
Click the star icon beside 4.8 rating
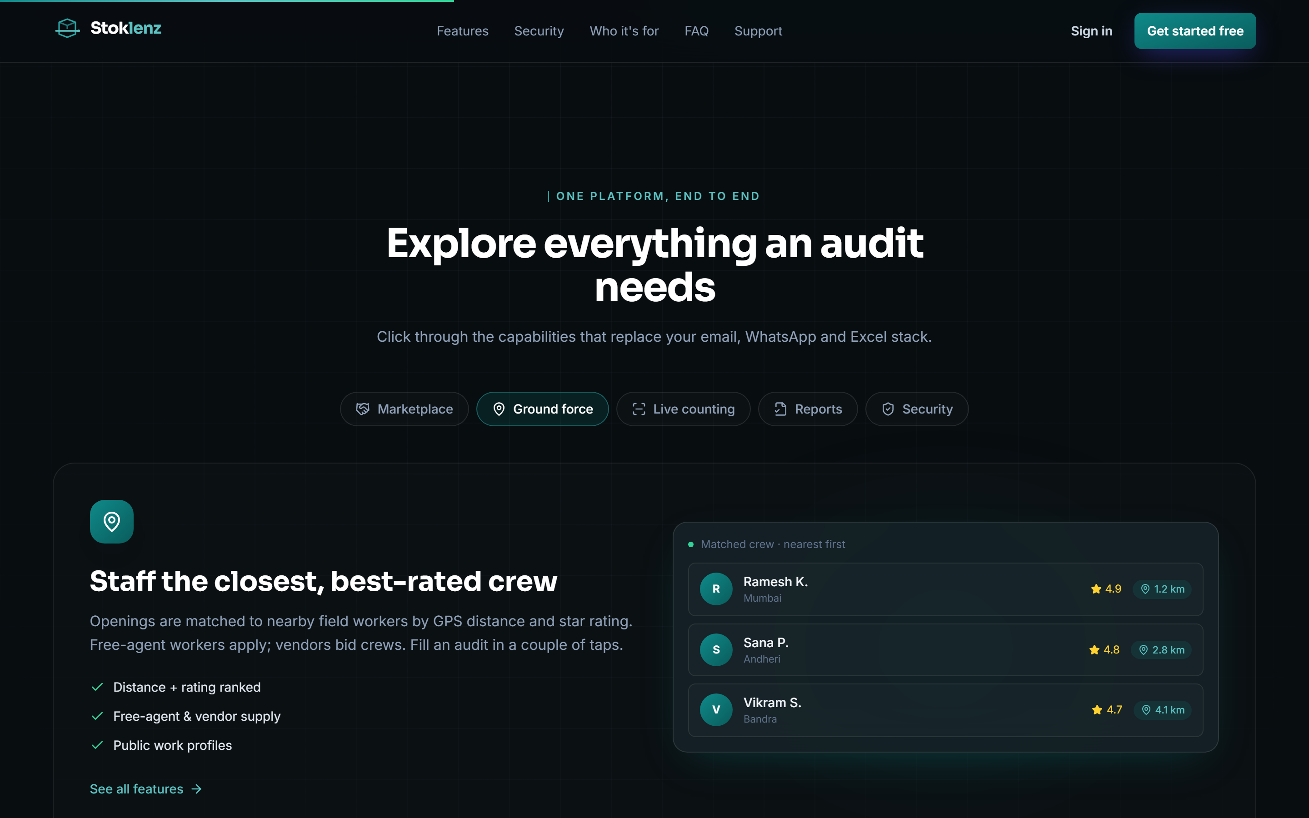(1094, 650)
